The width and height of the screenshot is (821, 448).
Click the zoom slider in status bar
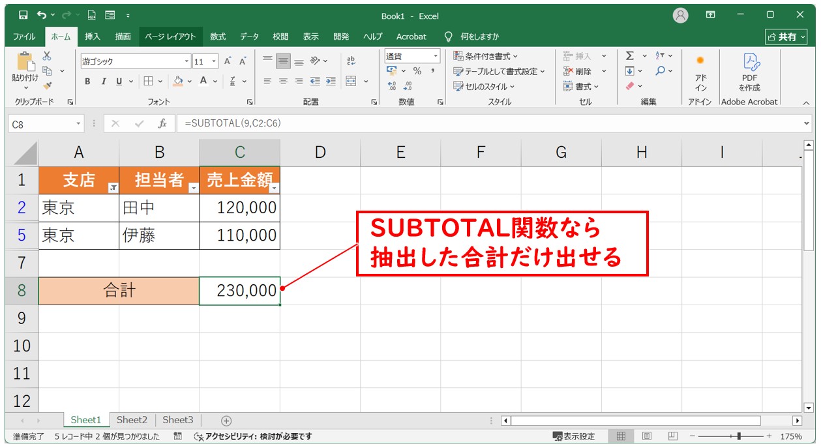[738, 436]
